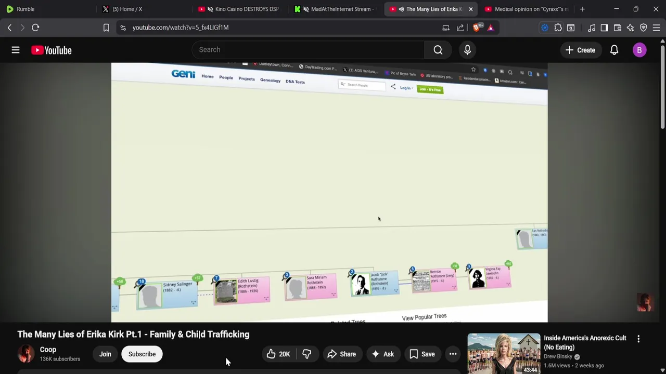Subscribe to the Coop channel
This screenshot has width=666, height=374.
click(x=142, y=354)
